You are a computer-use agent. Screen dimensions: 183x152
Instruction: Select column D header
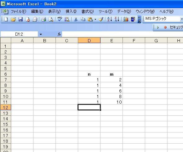89,41
